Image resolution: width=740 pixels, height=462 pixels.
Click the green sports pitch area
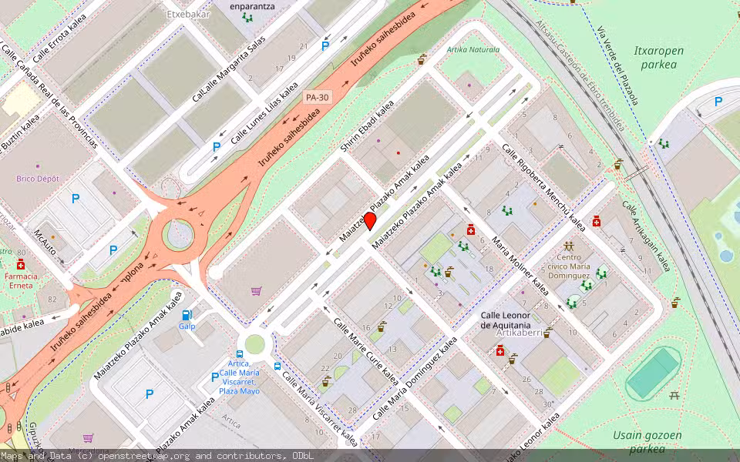[652, 373]
